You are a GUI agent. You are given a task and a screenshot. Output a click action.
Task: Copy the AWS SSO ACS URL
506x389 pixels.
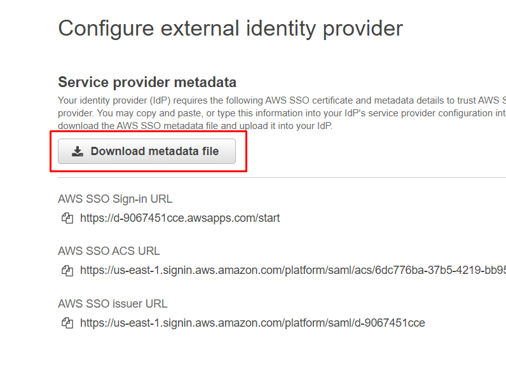(67, 271)
